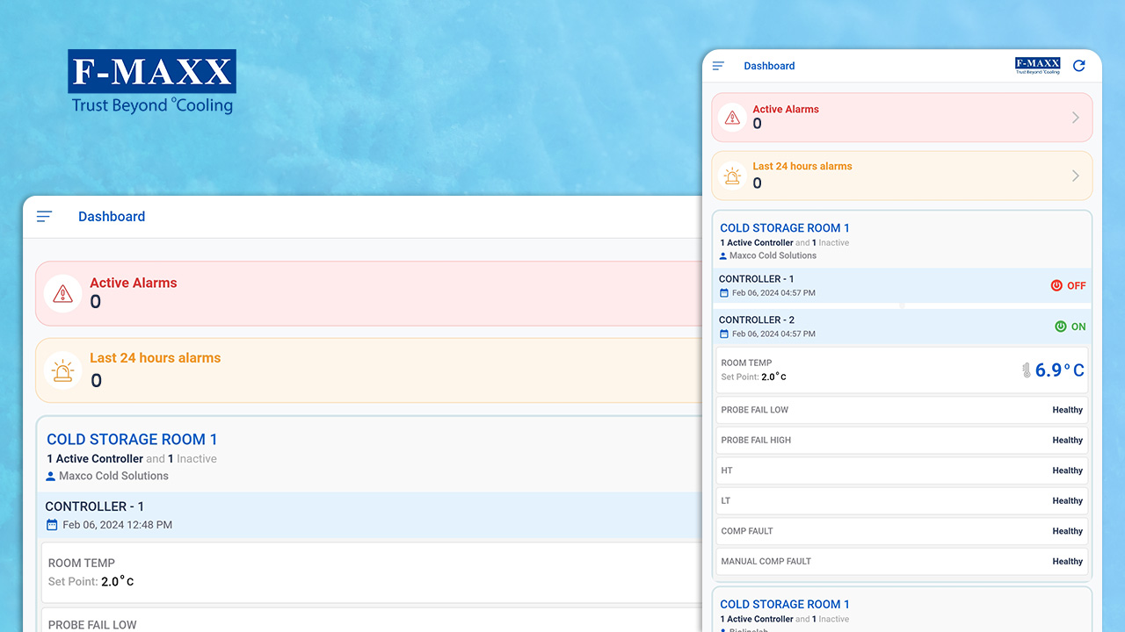
Task: Click the ROOM TEMP label in phone view
Action: click(x=746, y=363)
